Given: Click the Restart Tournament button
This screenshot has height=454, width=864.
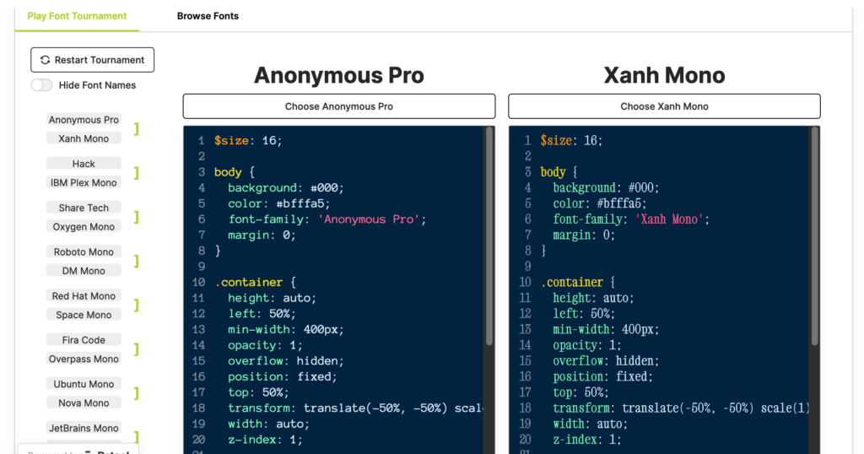Looking at the screenshot, I should click(93, 60).
